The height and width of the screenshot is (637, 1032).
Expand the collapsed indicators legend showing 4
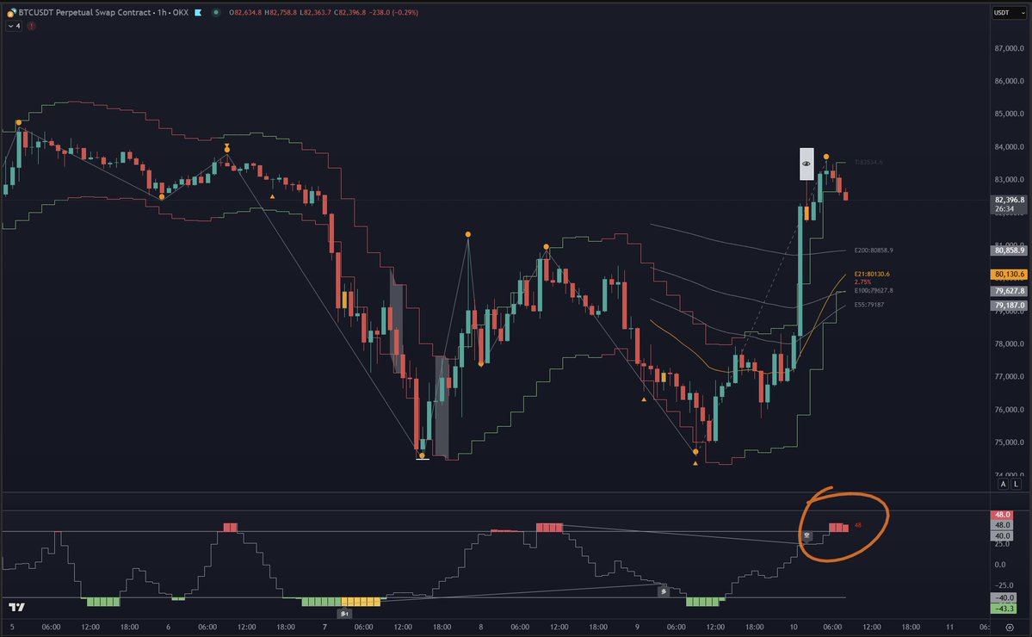(x=14, y=26)
